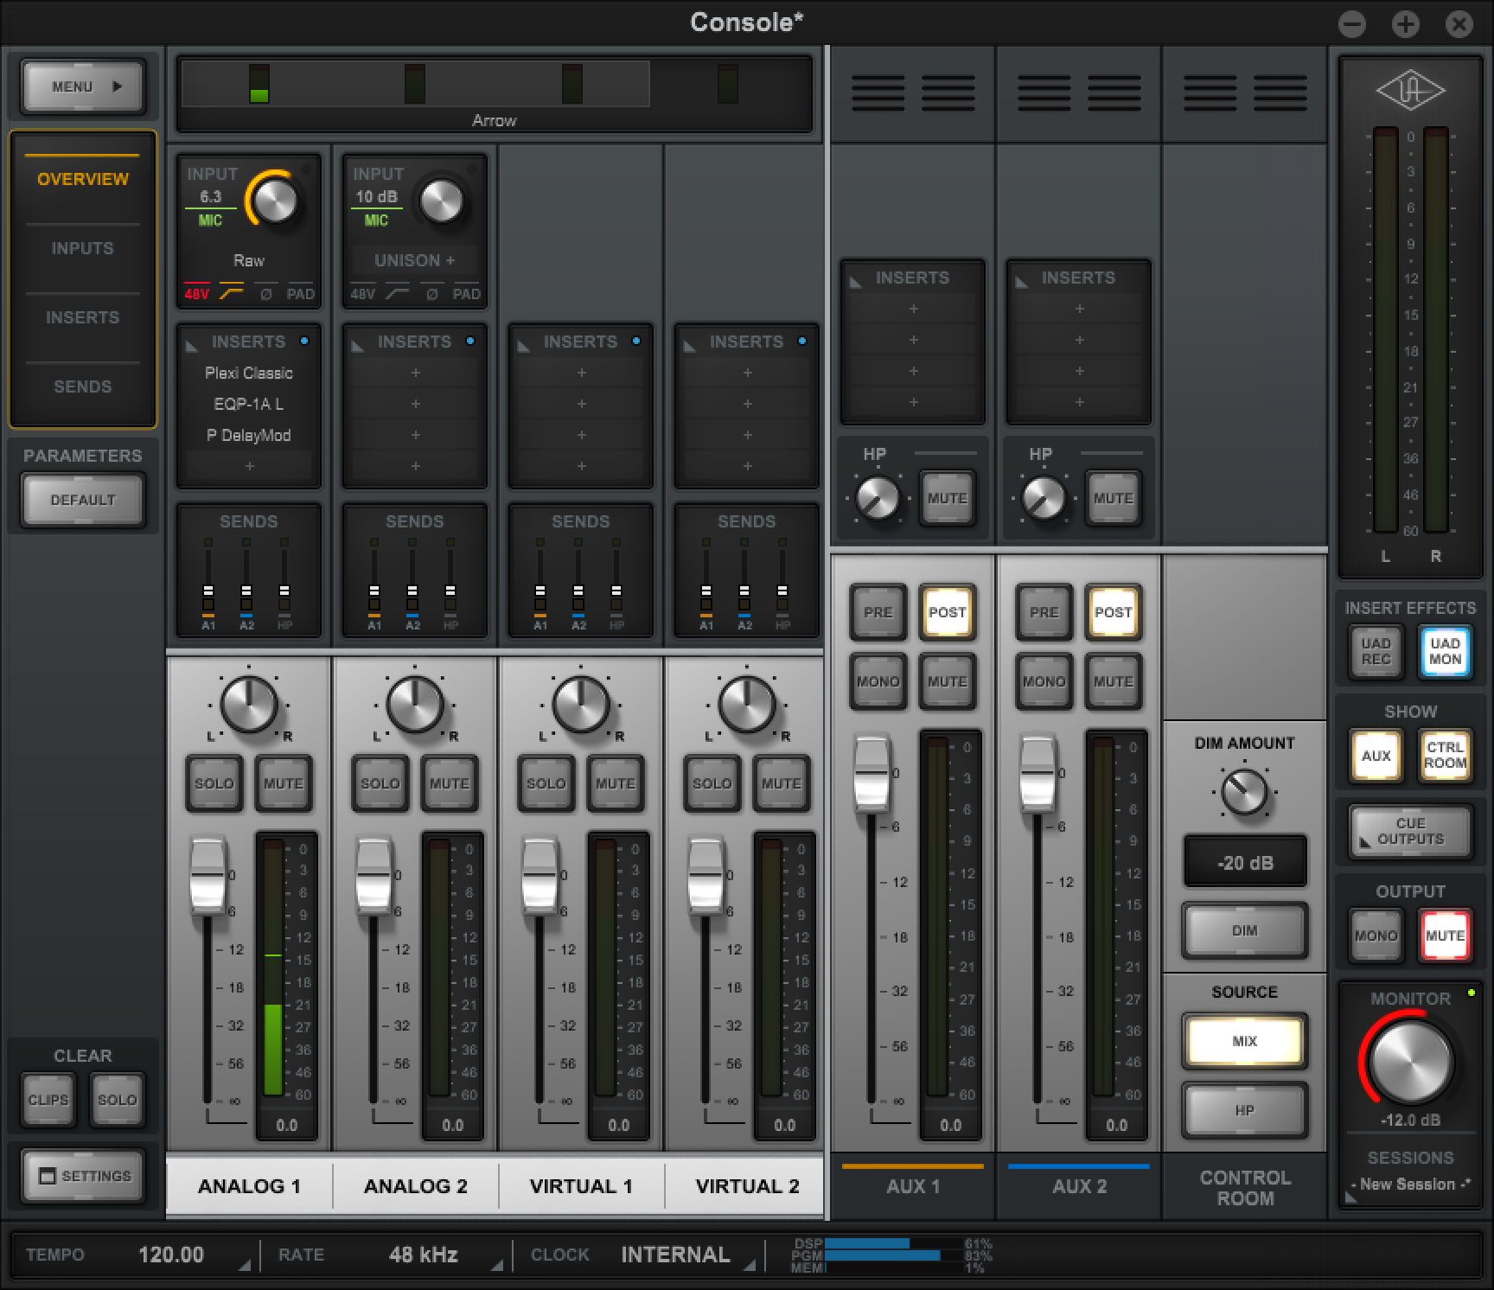The width and height of the screenshot is (1494, 1290).
Task: Click the AUX 1 HP send knob
Action: [877, 499]
